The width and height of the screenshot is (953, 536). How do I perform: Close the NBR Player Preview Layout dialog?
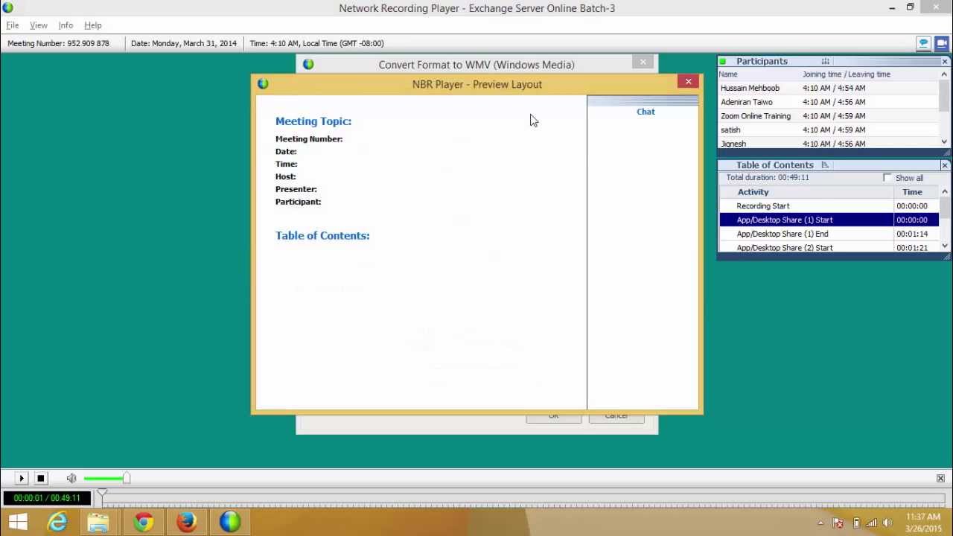click(x=688, y=81)
